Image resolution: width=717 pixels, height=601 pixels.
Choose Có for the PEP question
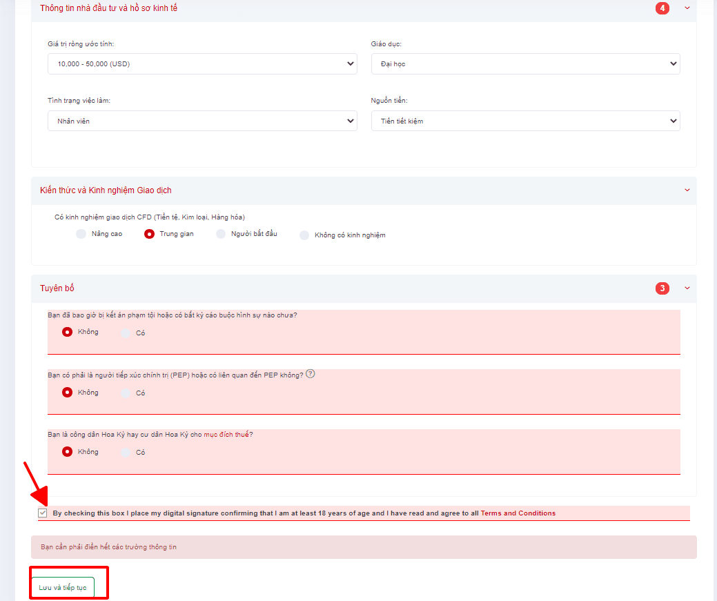(x=126, y=393)
